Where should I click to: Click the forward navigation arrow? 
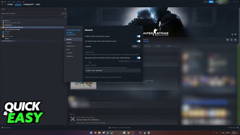point(5,4)
